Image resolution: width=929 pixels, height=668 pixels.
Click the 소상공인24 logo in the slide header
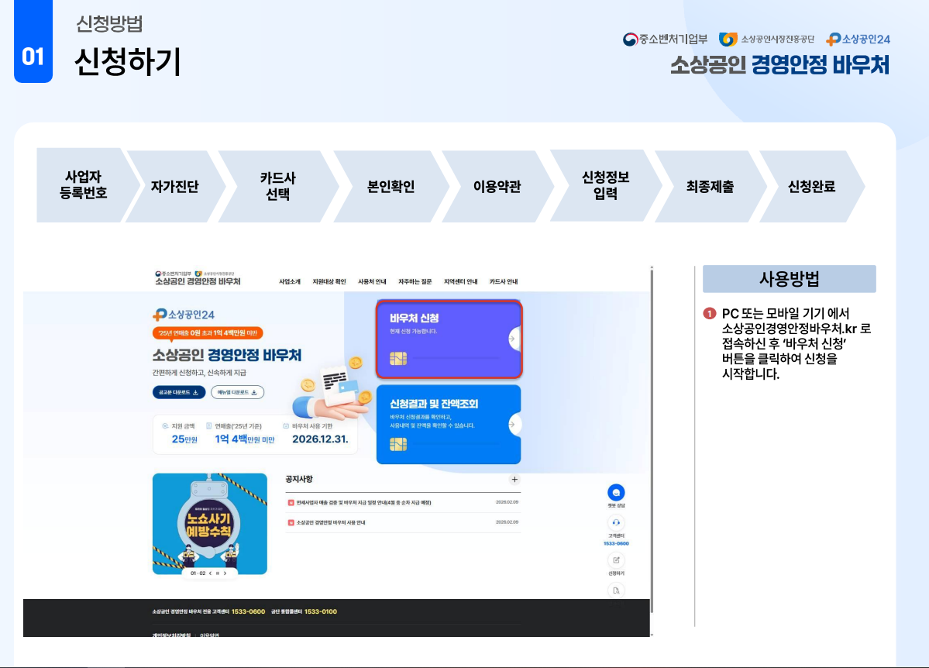coord(858,40)
